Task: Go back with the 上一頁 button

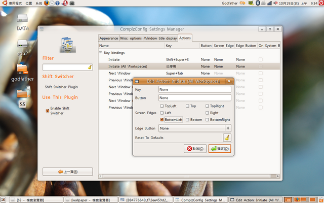Action: (x=68, y=172)
